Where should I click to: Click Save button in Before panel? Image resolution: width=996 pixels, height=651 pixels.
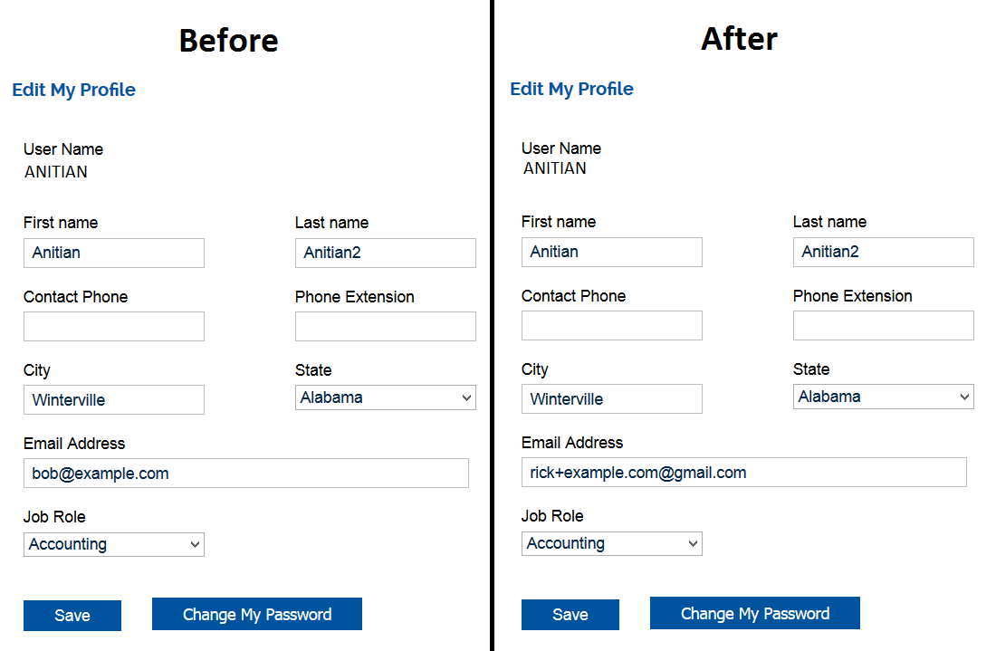(x=72, y=616)
